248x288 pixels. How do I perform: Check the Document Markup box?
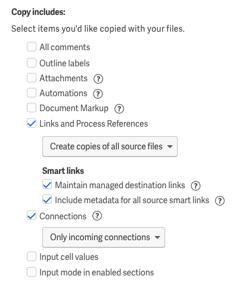32,108
